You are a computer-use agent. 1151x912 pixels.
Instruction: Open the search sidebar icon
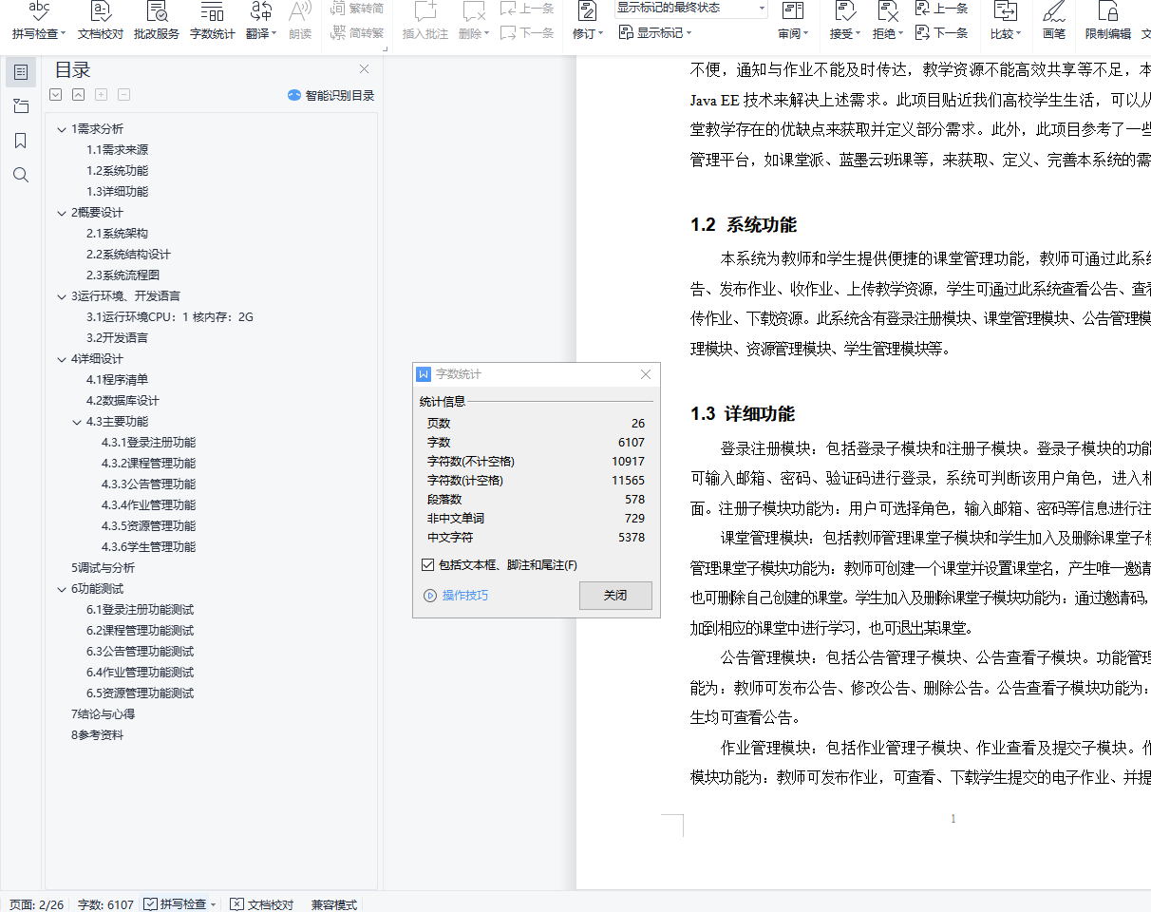pyautogui.click(x=21, y=175)
